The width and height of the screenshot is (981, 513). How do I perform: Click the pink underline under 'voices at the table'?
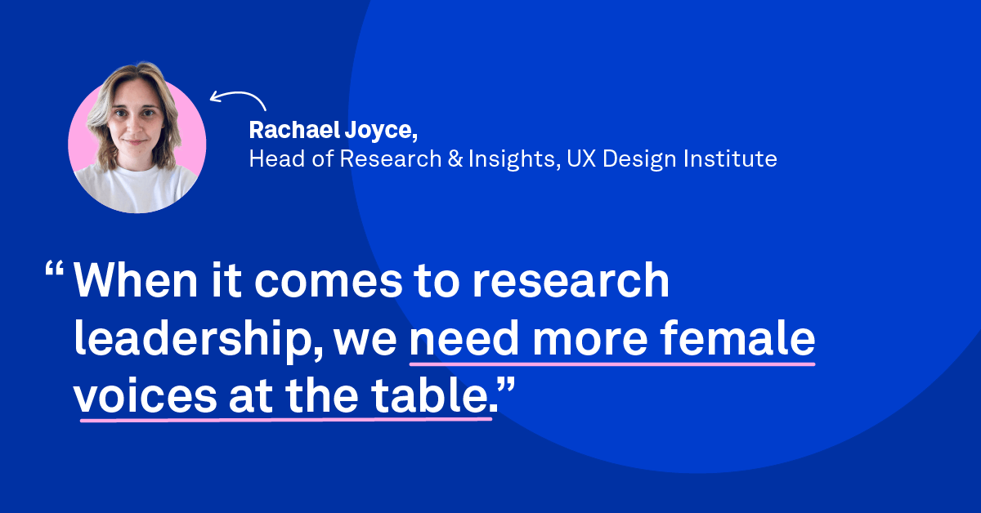pyautogui.click(x=286, y=419)
